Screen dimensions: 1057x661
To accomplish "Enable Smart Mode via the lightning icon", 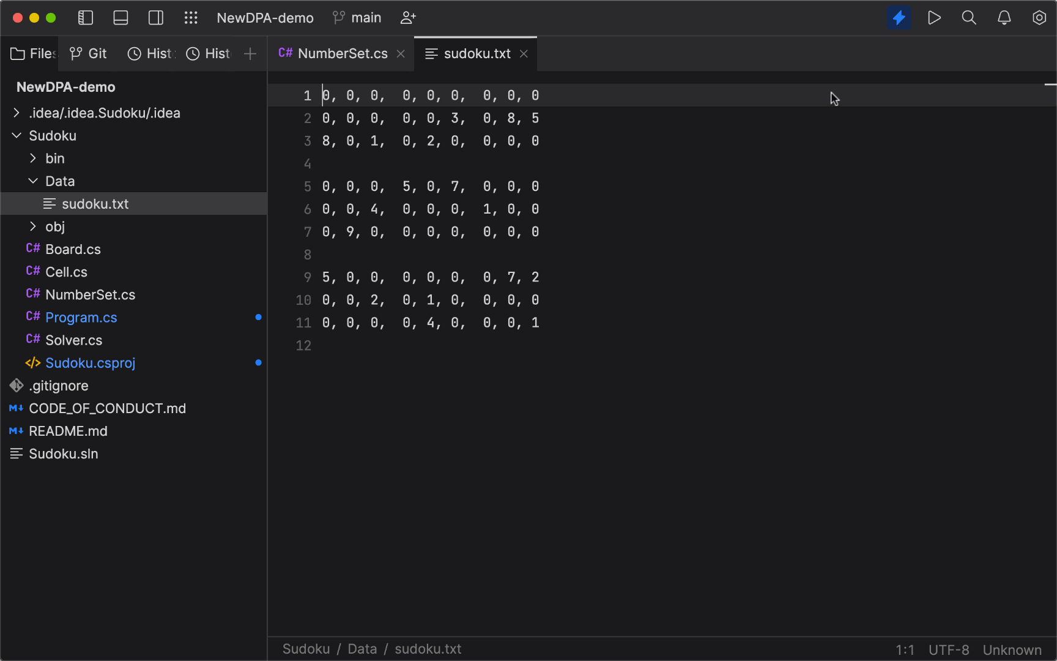I will click(899, 18).
